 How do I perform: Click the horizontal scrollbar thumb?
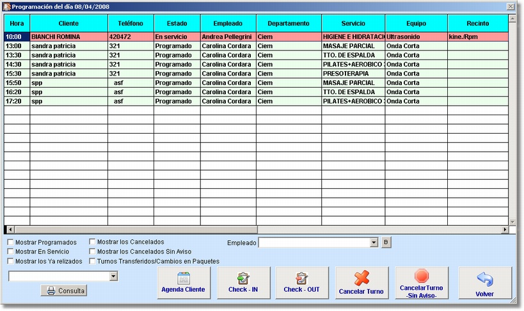pyautogui.click(x=136, y=229)
